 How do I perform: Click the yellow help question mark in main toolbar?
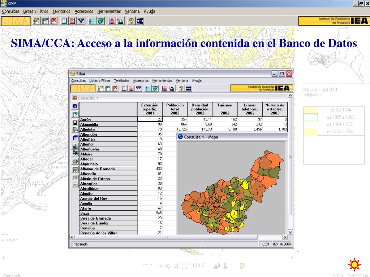131,21
